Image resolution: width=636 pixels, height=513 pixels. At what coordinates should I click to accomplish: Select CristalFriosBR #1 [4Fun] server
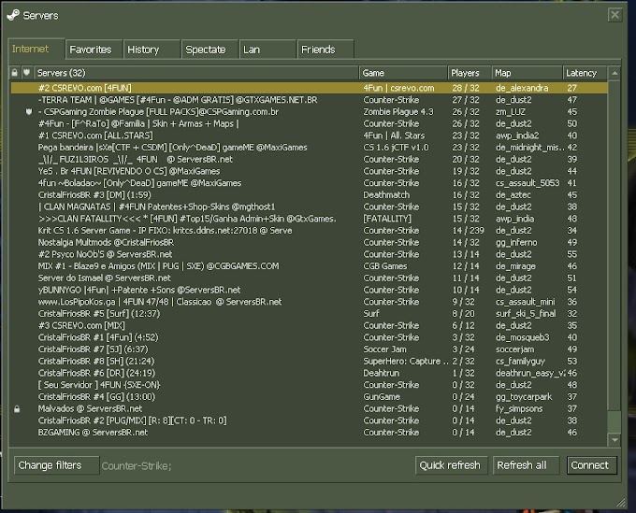click(309, 337)
